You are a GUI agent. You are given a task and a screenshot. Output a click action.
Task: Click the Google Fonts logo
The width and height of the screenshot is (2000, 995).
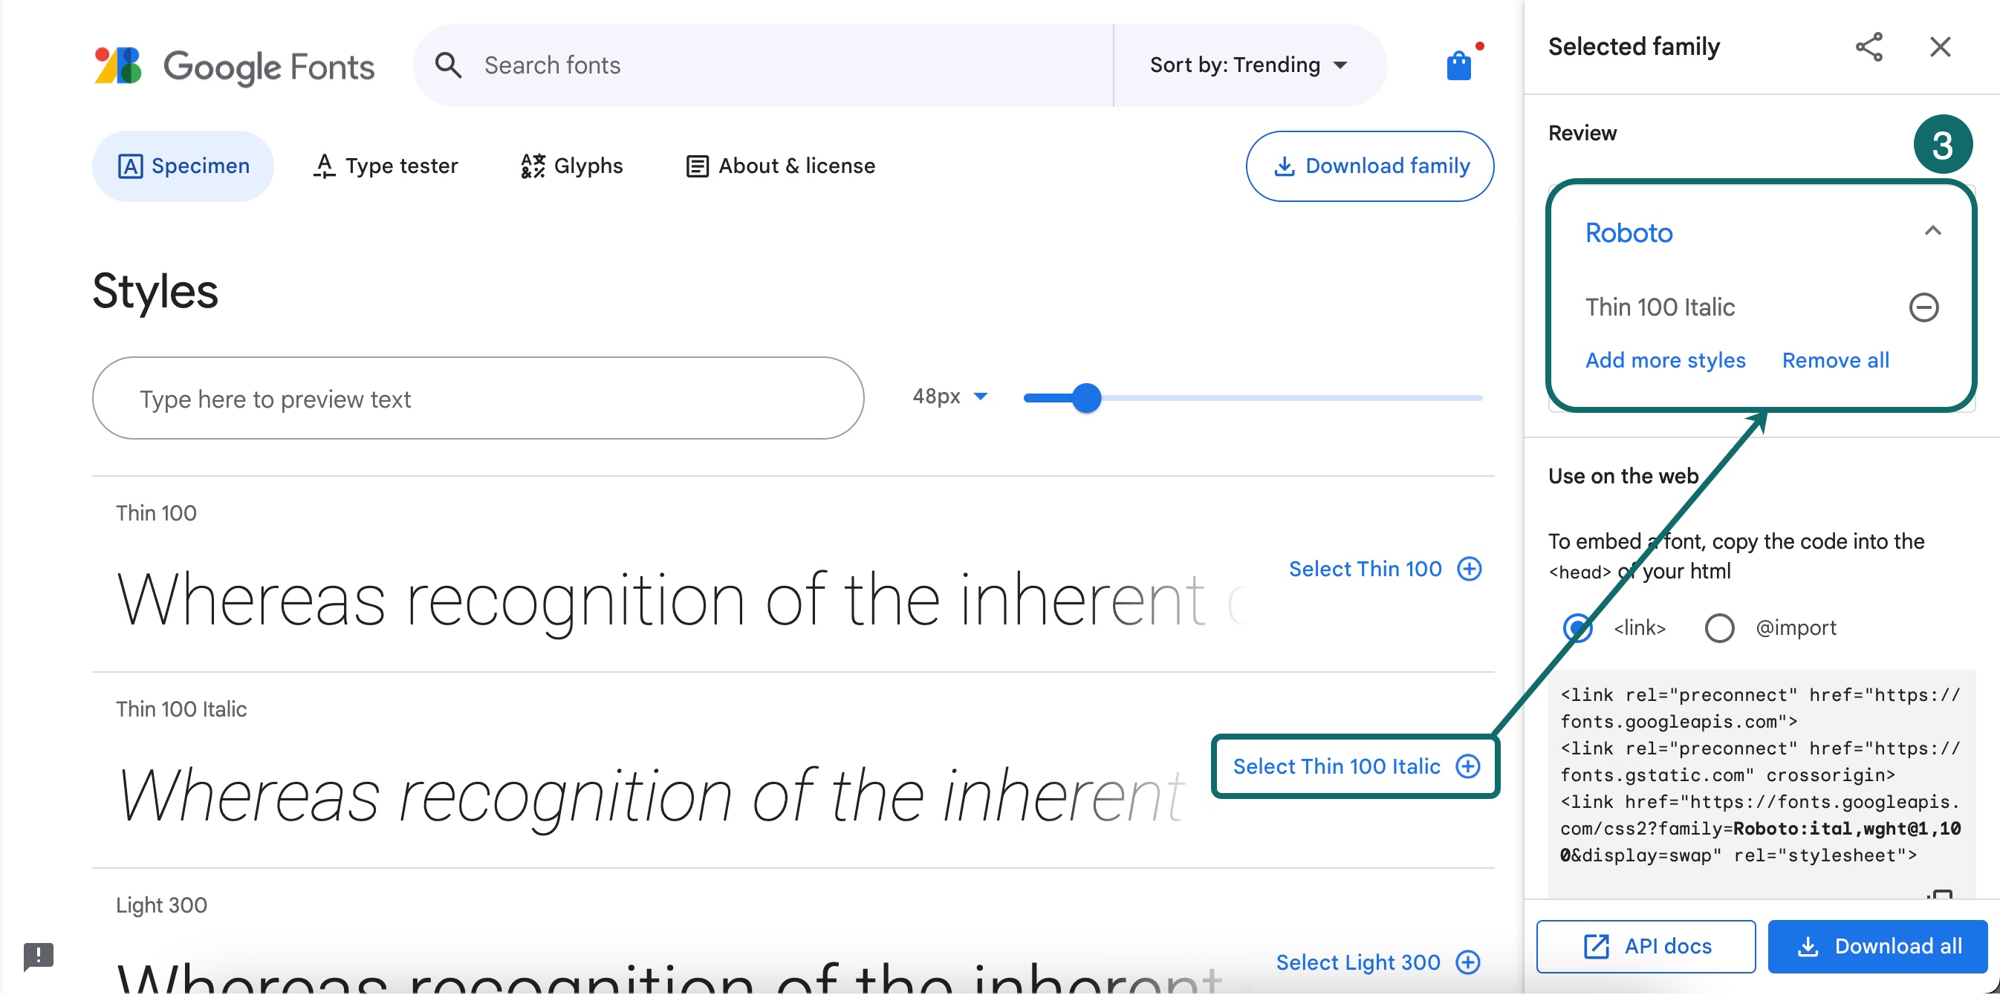pyautogui.click(x=233, y=66)
